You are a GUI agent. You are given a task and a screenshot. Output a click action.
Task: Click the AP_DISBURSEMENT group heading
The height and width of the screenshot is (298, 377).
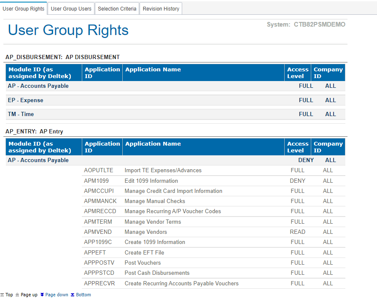(62, 57)
